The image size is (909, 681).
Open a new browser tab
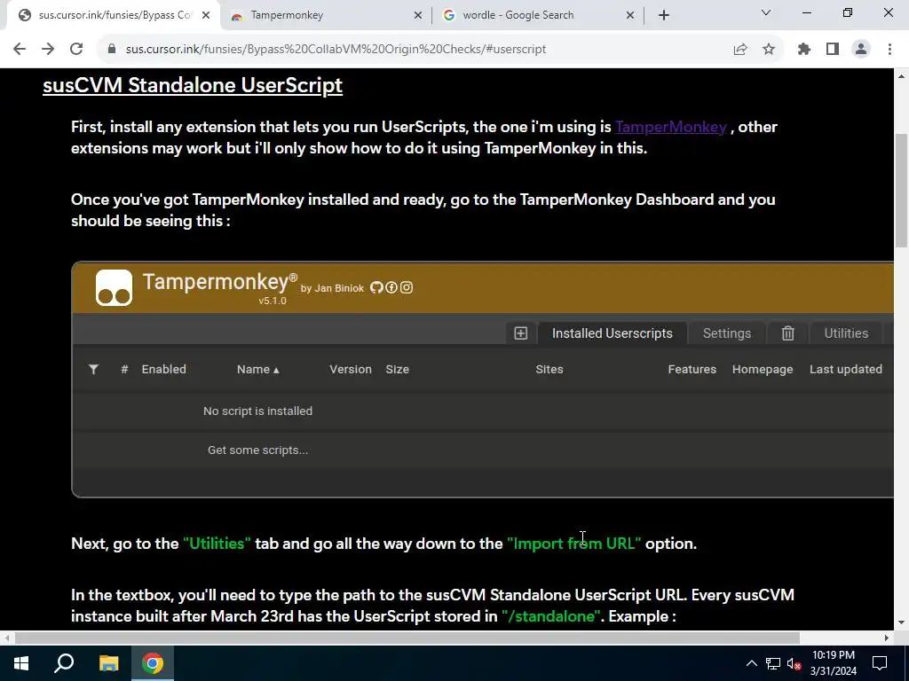click(x=664, y=15)
